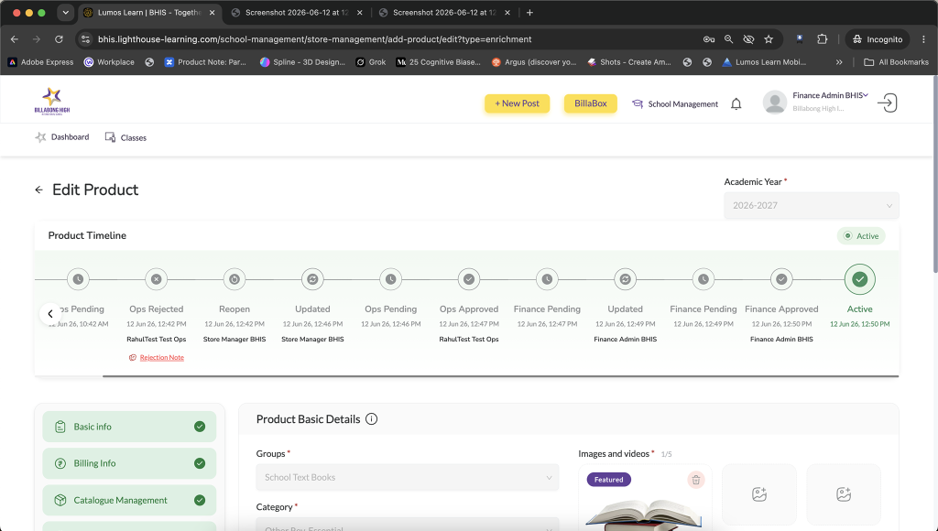This screenshot has width=938, height=531.
Task: Go back using Edit Product arrow
Action: 38,190
